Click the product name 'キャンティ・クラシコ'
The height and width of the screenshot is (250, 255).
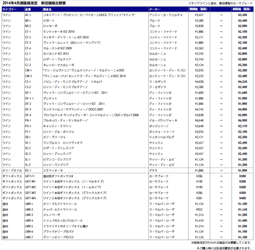click(x=57, y=126)
